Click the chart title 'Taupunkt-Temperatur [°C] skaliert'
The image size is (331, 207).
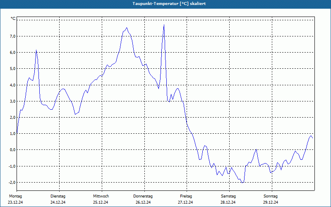click(169, 4)
